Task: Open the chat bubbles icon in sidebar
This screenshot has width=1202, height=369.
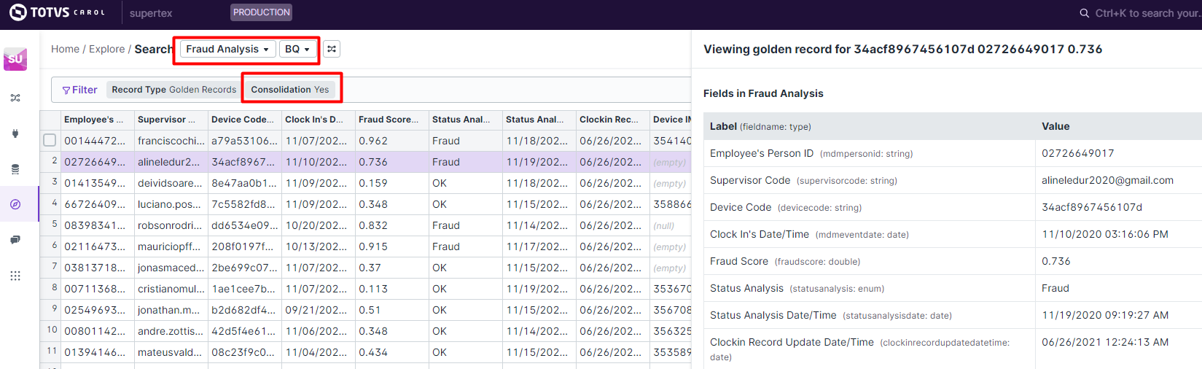Action: [15, 240]
